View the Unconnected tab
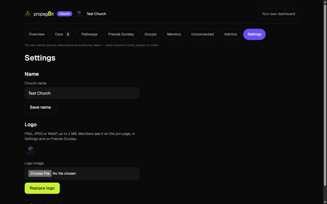 pyautogui.click(x=203, y=34)
